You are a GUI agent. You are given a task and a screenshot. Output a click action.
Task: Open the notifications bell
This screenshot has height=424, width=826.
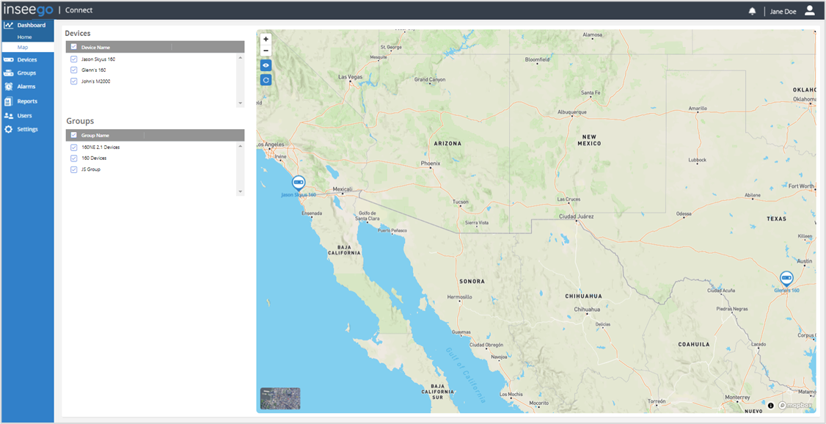tap(752, 12)
